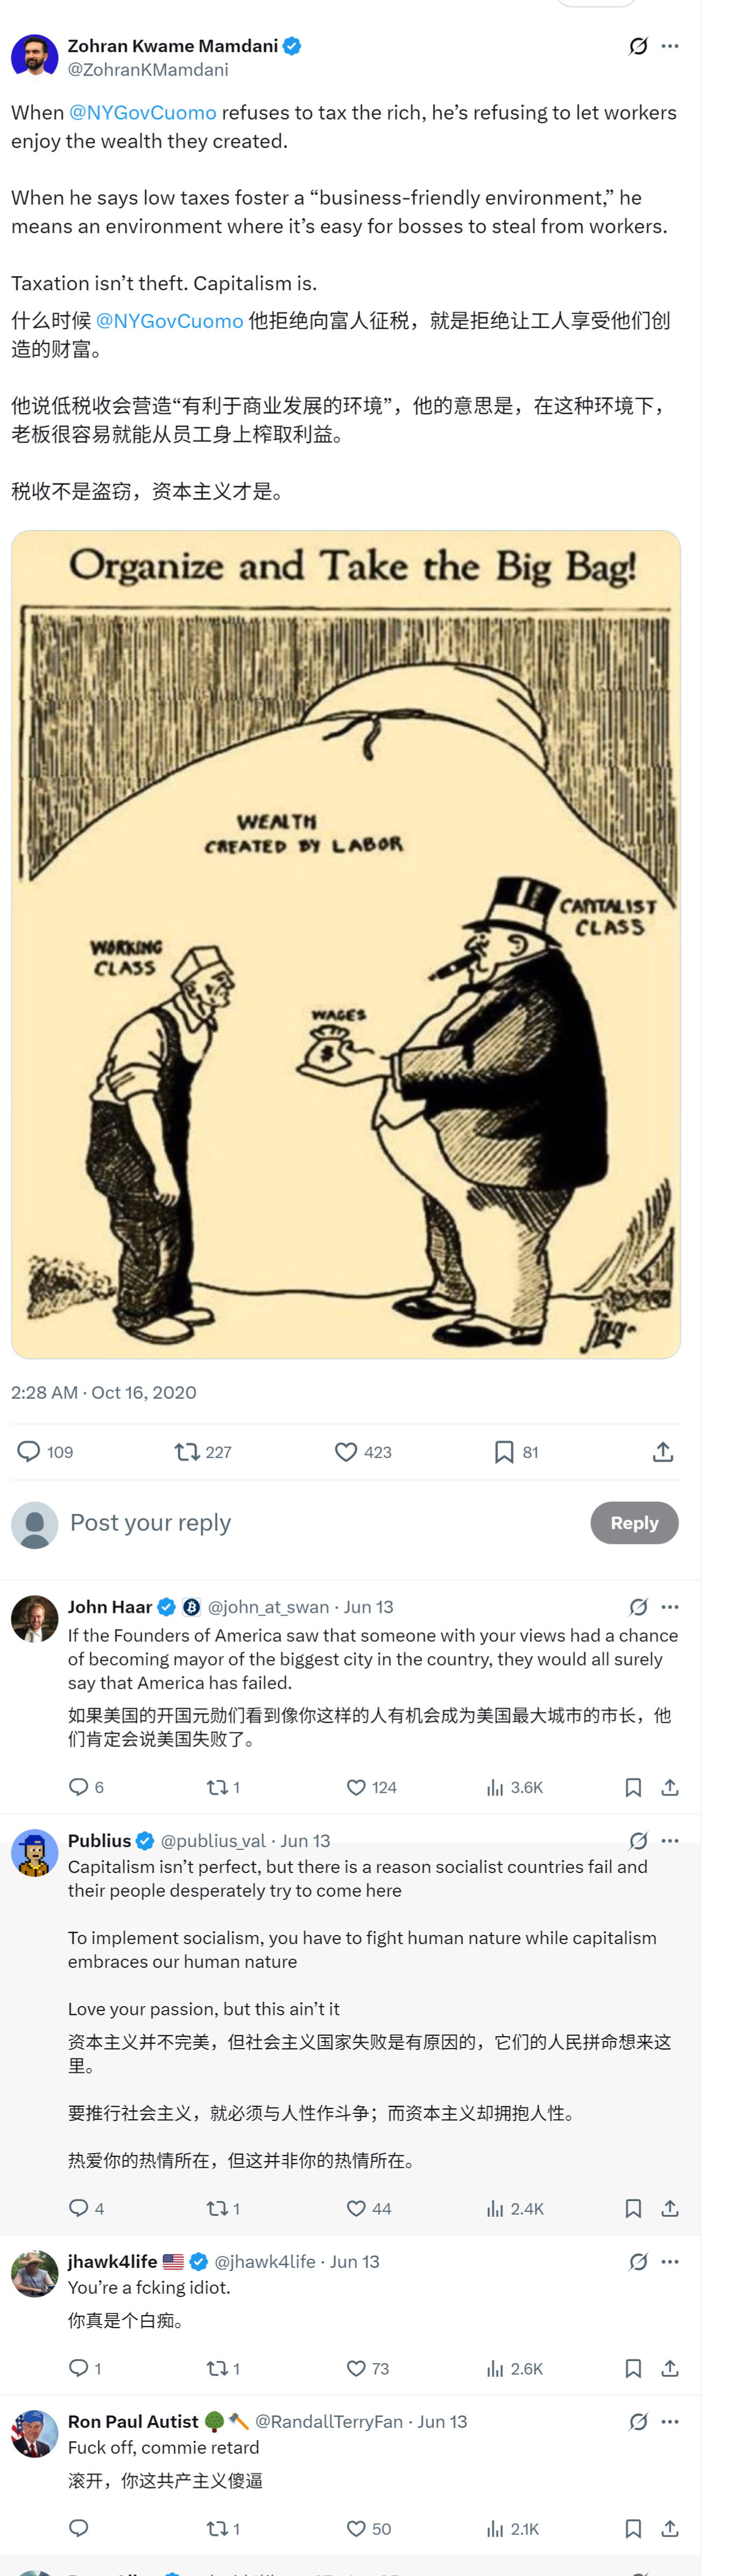Reply to the main post via comment icon
Image resolution: width=734 pixels, height=2576 pixels.
29,1451
